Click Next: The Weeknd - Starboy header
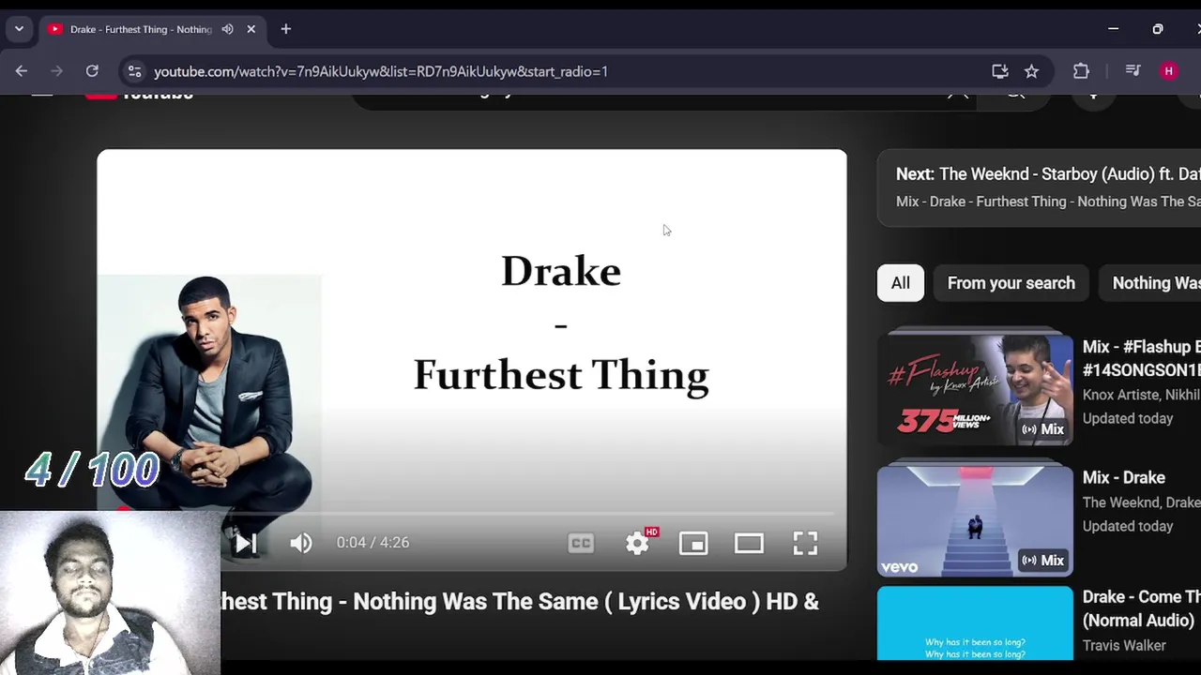The height and width of the screenshot is (675, 1201). click(1048, 174)
